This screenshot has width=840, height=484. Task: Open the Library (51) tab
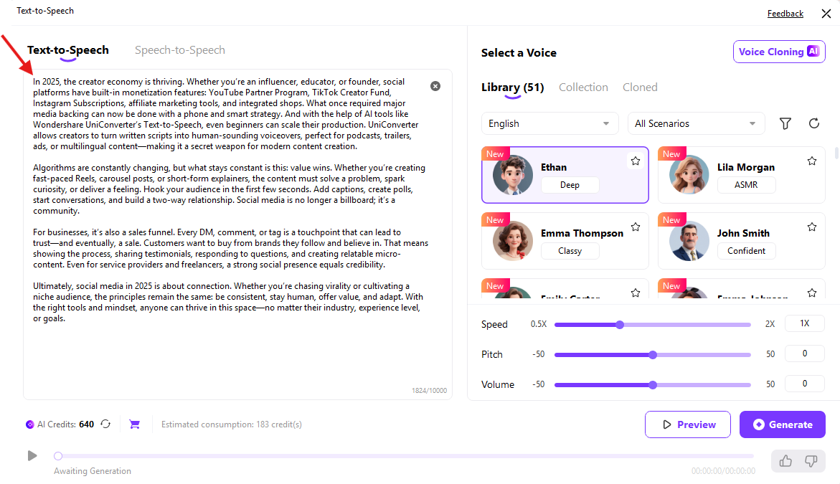pyautogui.click(x=513, y=87)
